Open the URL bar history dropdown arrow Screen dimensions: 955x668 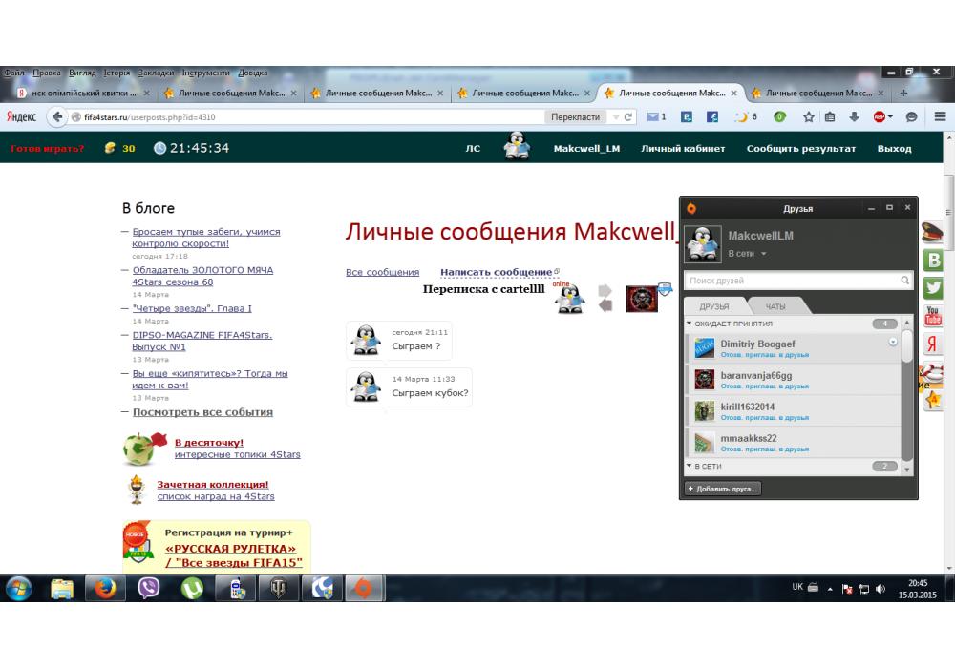tap(616, 116)
